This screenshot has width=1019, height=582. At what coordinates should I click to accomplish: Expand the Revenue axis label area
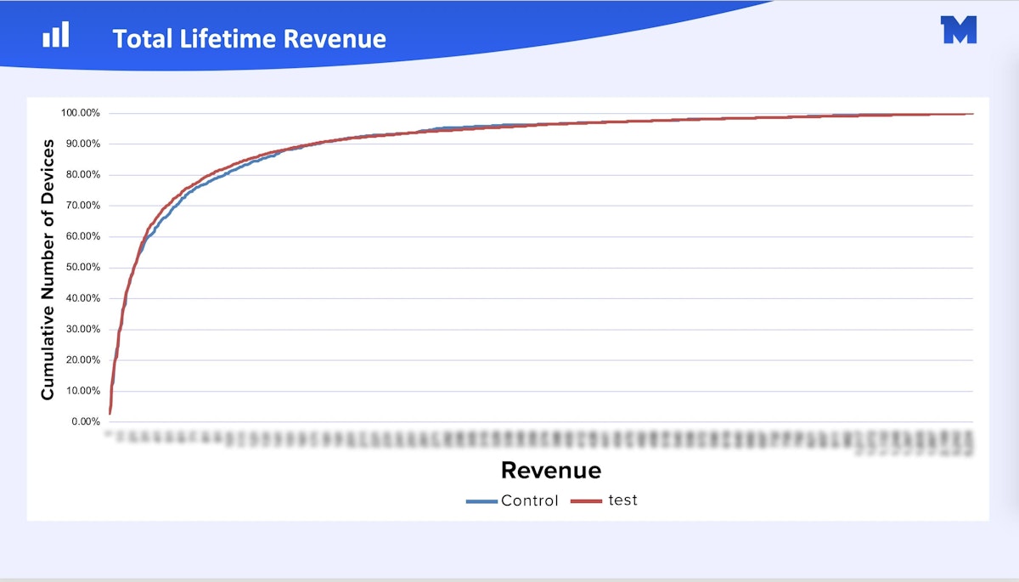[x=549, y=470]
